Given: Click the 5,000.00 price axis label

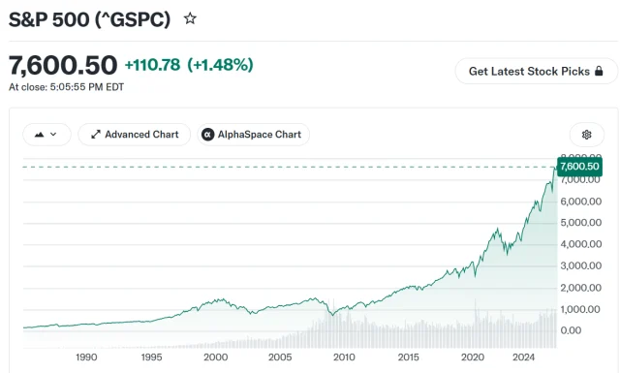Looking at the screenshot, I should tap(581, 223).
